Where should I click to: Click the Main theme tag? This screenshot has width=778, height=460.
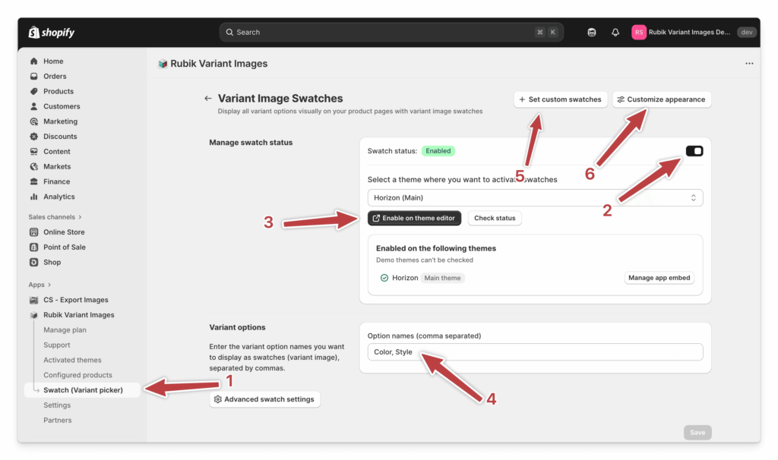pyautogui.click(x=442, y=278)
